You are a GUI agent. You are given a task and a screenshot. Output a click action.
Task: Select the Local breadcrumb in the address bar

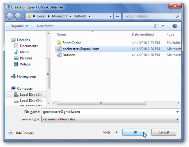41,16
